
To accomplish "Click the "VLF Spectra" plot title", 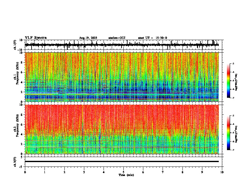I will [36, 38].
